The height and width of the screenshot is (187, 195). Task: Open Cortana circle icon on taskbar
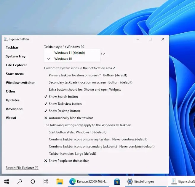[x=33, y=181]
